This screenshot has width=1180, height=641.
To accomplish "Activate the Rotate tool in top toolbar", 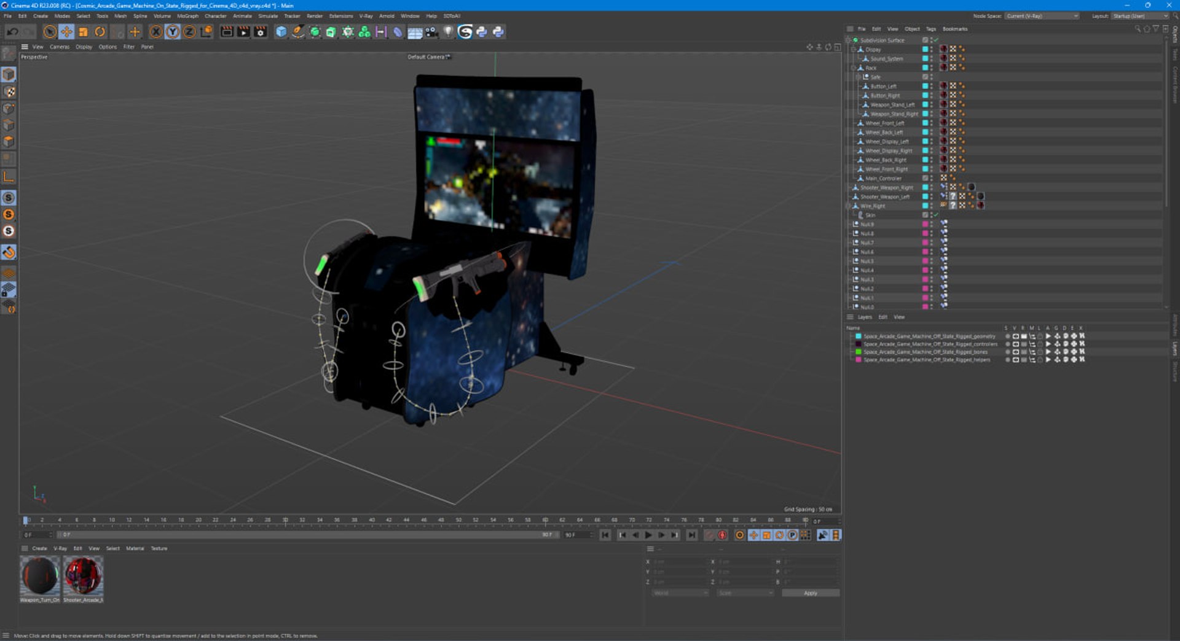I will pos(100,32).
